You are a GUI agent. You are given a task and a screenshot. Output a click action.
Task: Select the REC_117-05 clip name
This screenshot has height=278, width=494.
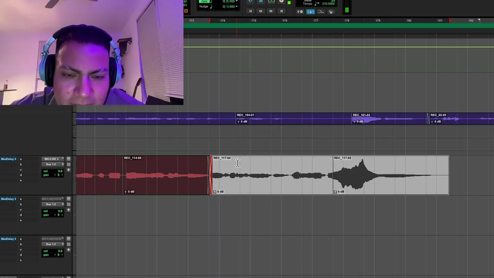(x=342, y=158)
